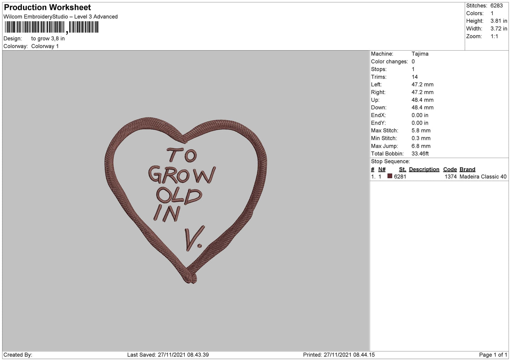
Task: Click the Left value 47.2 mm
Action: 423,85
